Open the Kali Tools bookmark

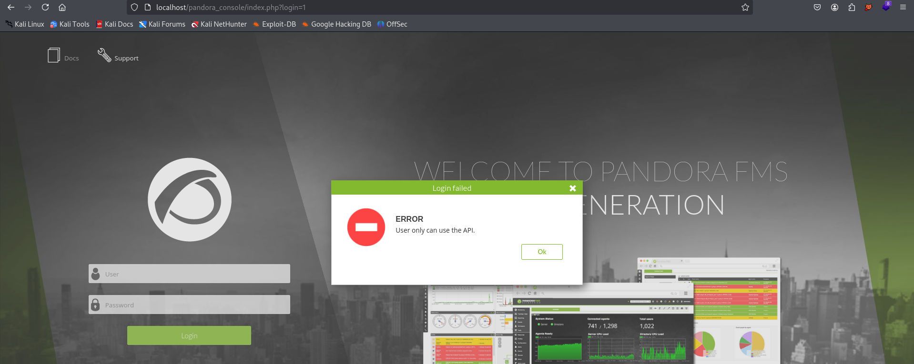(x=70, y=24)
